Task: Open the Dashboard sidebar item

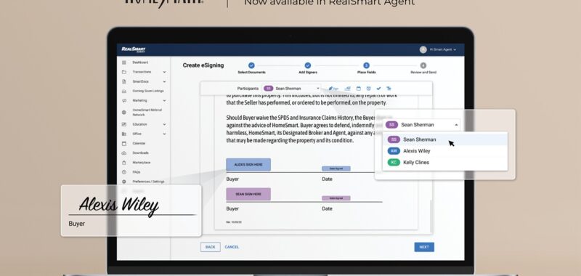Action: click(140, 62)
